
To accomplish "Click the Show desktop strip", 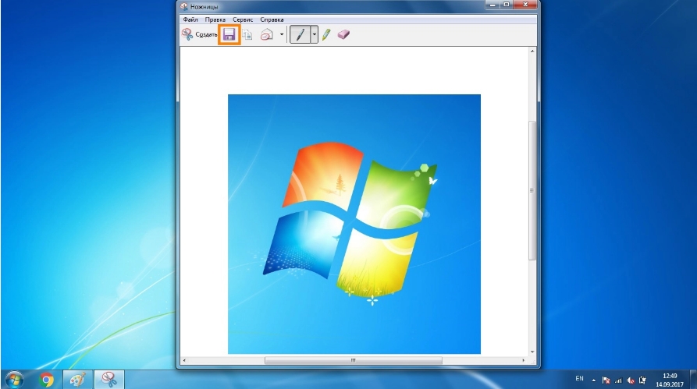I will coord(692,380).
